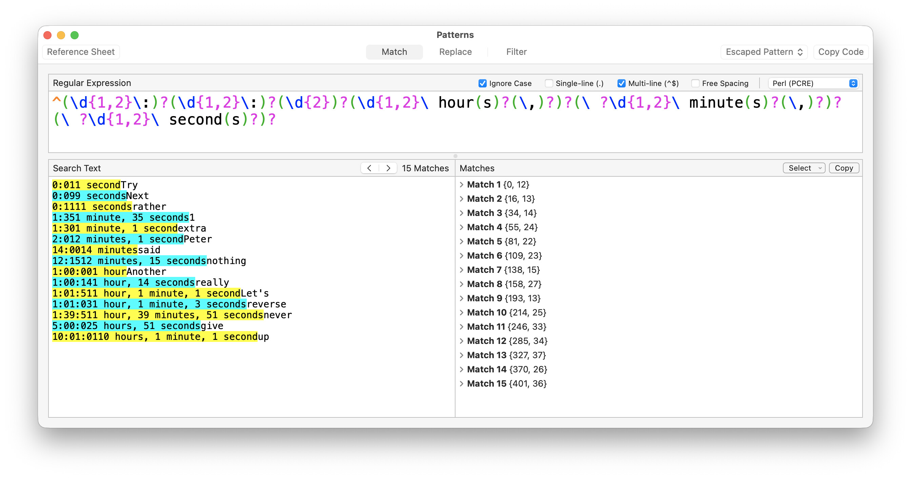Expand Match 15 disclosure chevron
911x478 pixels.
tap(462, 384)
